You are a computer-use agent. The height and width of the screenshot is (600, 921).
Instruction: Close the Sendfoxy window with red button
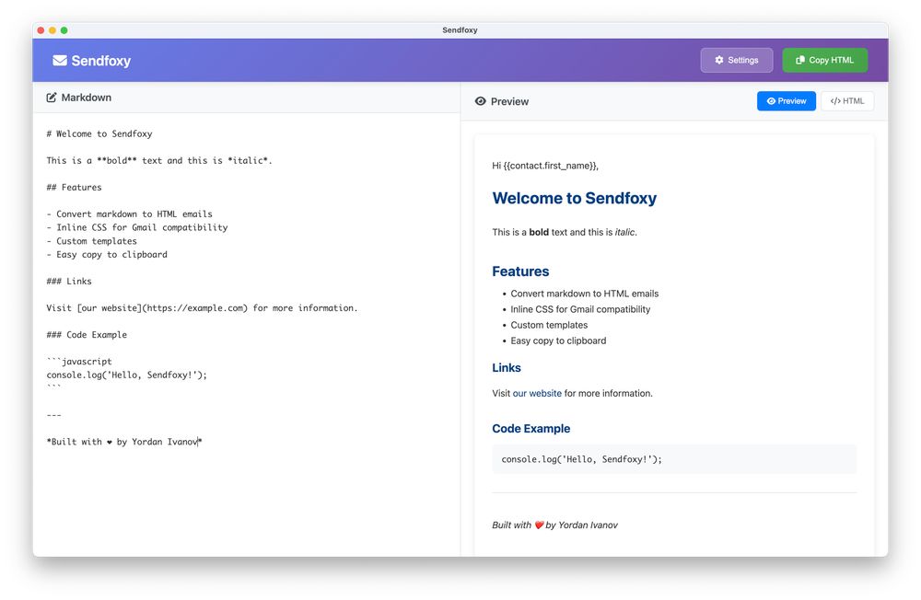click(41, 30)
